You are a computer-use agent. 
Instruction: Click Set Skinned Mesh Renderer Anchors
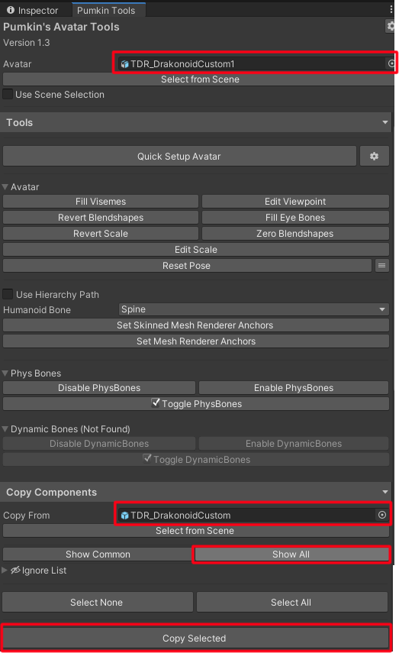point(196,325)
